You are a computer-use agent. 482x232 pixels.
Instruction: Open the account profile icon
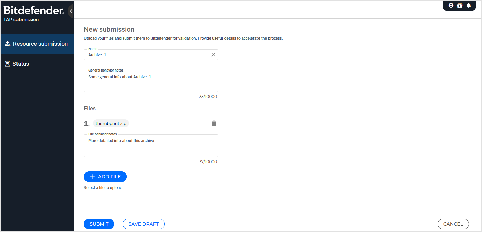451,5
